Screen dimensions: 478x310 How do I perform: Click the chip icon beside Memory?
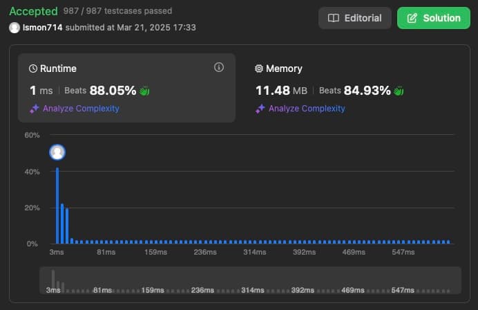[x=259, y=69]
